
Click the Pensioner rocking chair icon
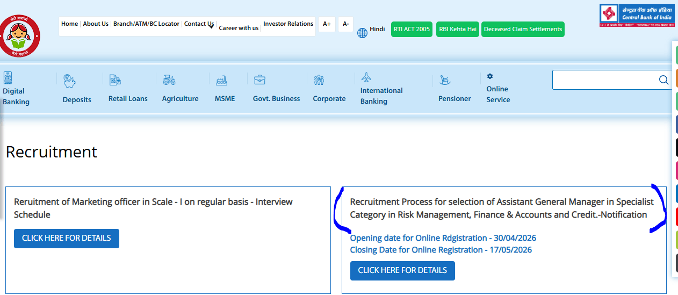[445, 80]
